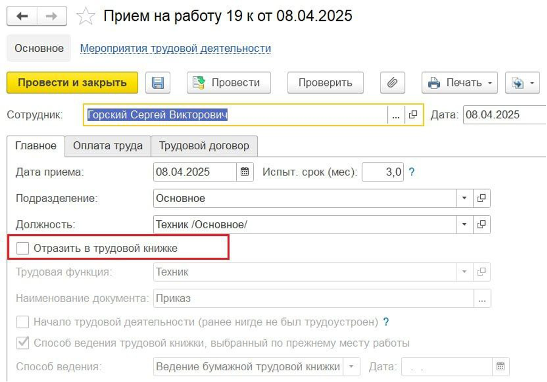Image resolution: width=547 pixels, height=382 pixels.
Task: Click the forward navigation arrow
Action: [51, 17]
